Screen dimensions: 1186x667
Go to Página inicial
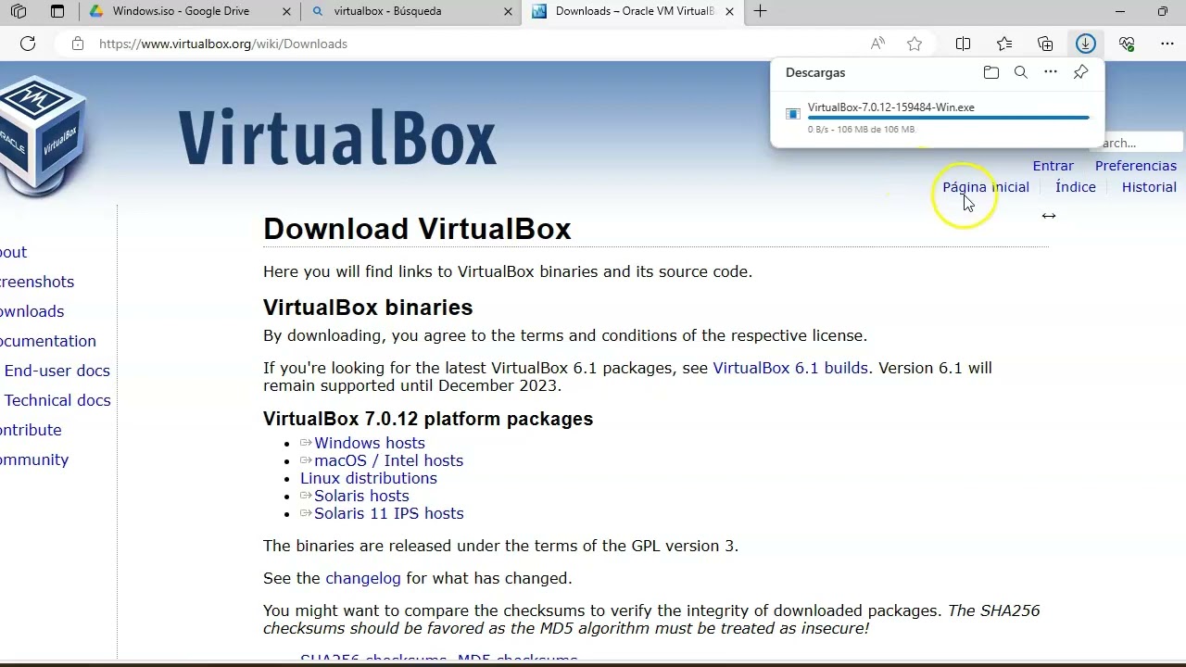[x=986, y=187]
